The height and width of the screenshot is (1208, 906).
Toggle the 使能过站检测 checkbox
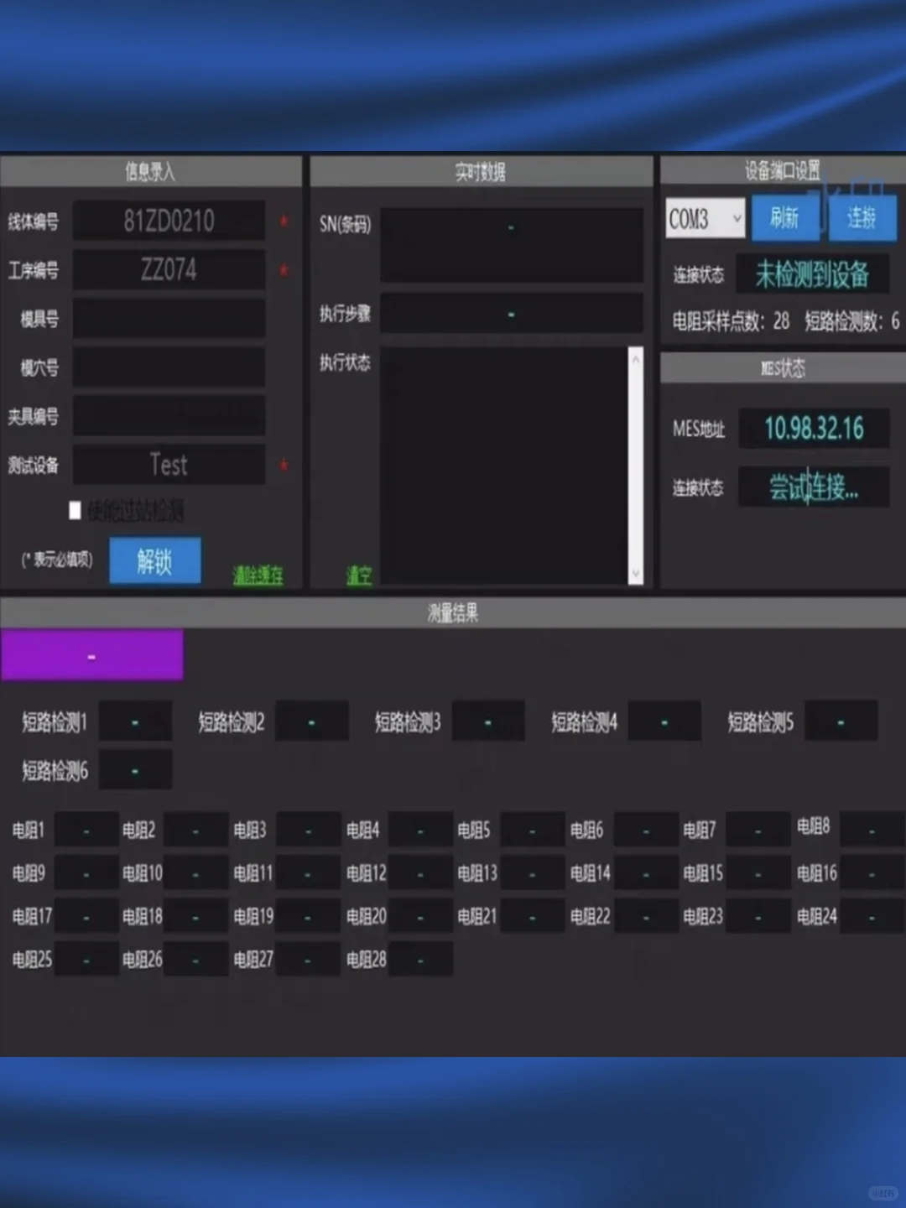point(75,510)
